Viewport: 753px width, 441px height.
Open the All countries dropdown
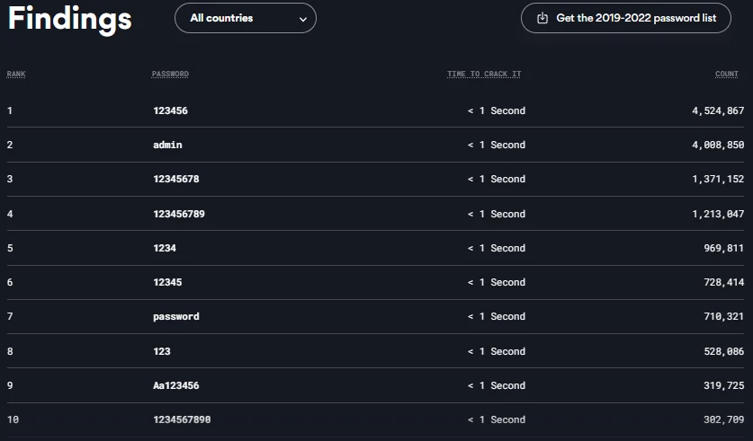[x=245, y=18]
